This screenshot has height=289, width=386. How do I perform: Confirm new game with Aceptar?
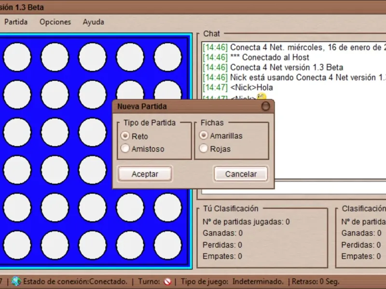pyautogui.click(x=145, y=174)
